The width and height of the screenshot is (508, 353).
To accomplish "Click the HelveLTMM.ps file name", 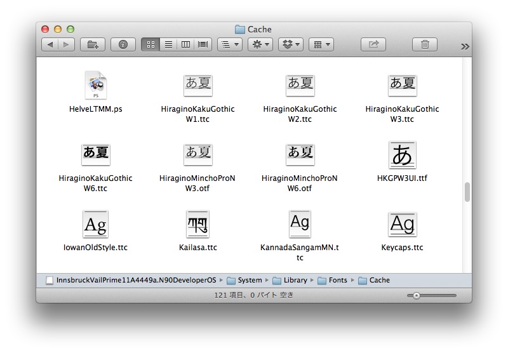I will [x=96, y=109].
